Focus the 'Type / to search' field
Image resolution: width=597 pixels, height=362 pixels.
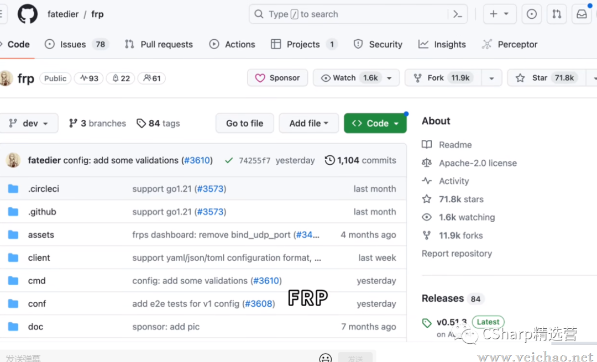point(358,14)
